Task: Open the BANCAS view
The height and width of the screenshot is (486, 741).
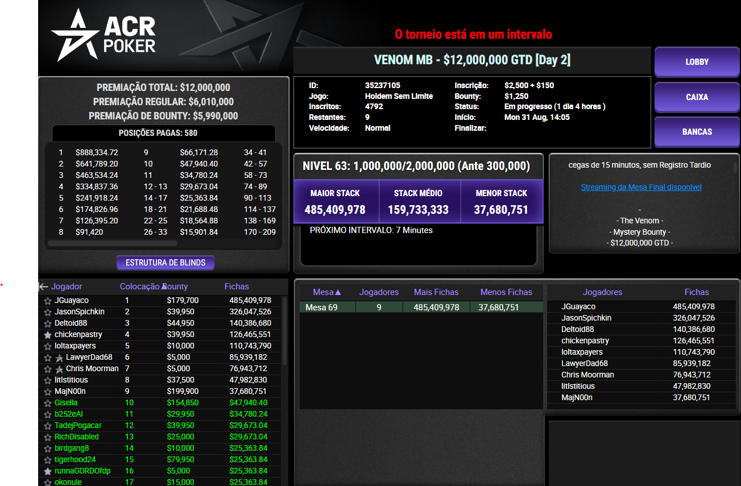Action: coord(697,132)
